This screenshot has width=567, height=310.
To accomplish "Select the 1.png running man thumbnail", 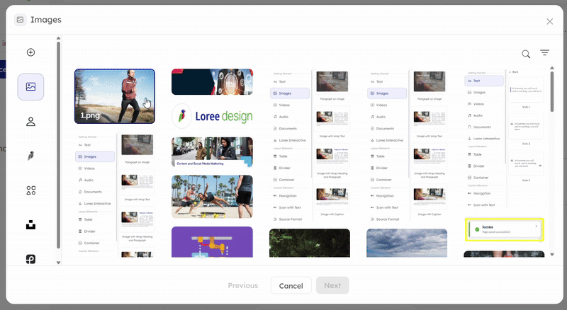I will (x=115, y=96).
